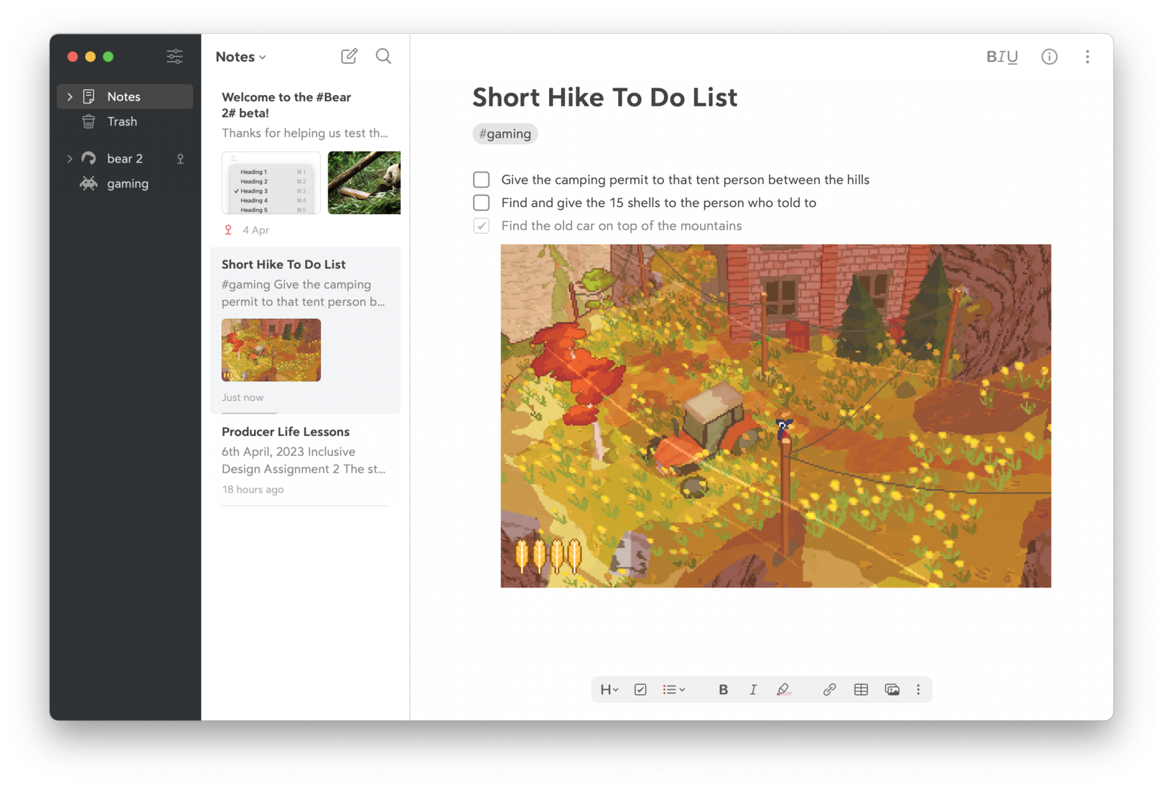Viewport: 1163px width, 786px height.
Task: Expand the bear 2 tag
Action: tap(70, 159)
